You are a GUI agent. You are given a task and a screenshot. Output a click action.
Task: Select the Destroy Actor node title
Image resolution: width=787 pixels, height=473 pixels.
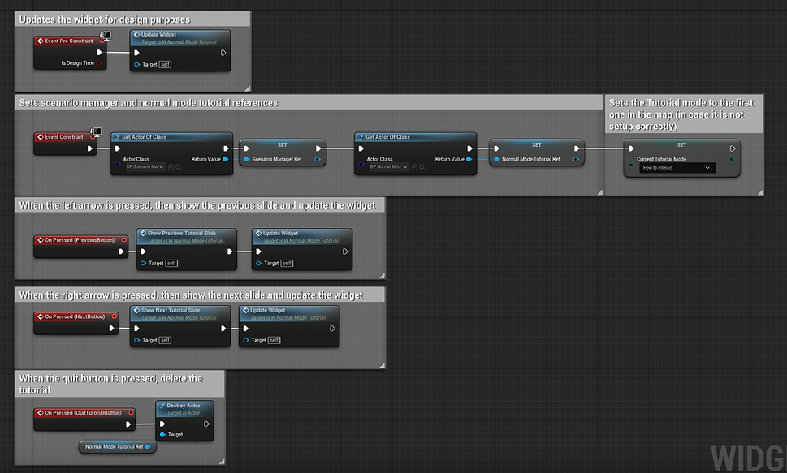pyautogui.click(x=184, y=406)
